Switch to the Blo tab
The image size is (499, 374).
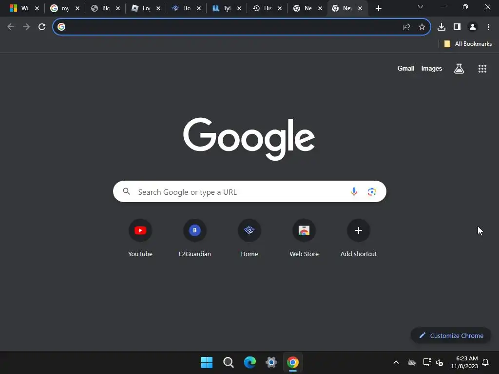click(100, 8)
